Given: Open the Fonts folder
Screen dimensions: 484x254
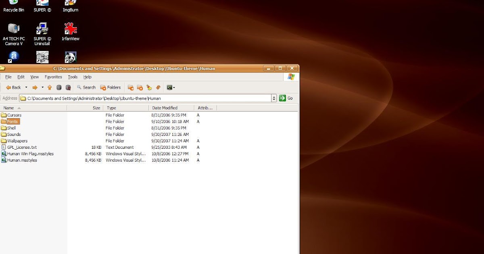Looking at the screenshot, I should 13,121.
